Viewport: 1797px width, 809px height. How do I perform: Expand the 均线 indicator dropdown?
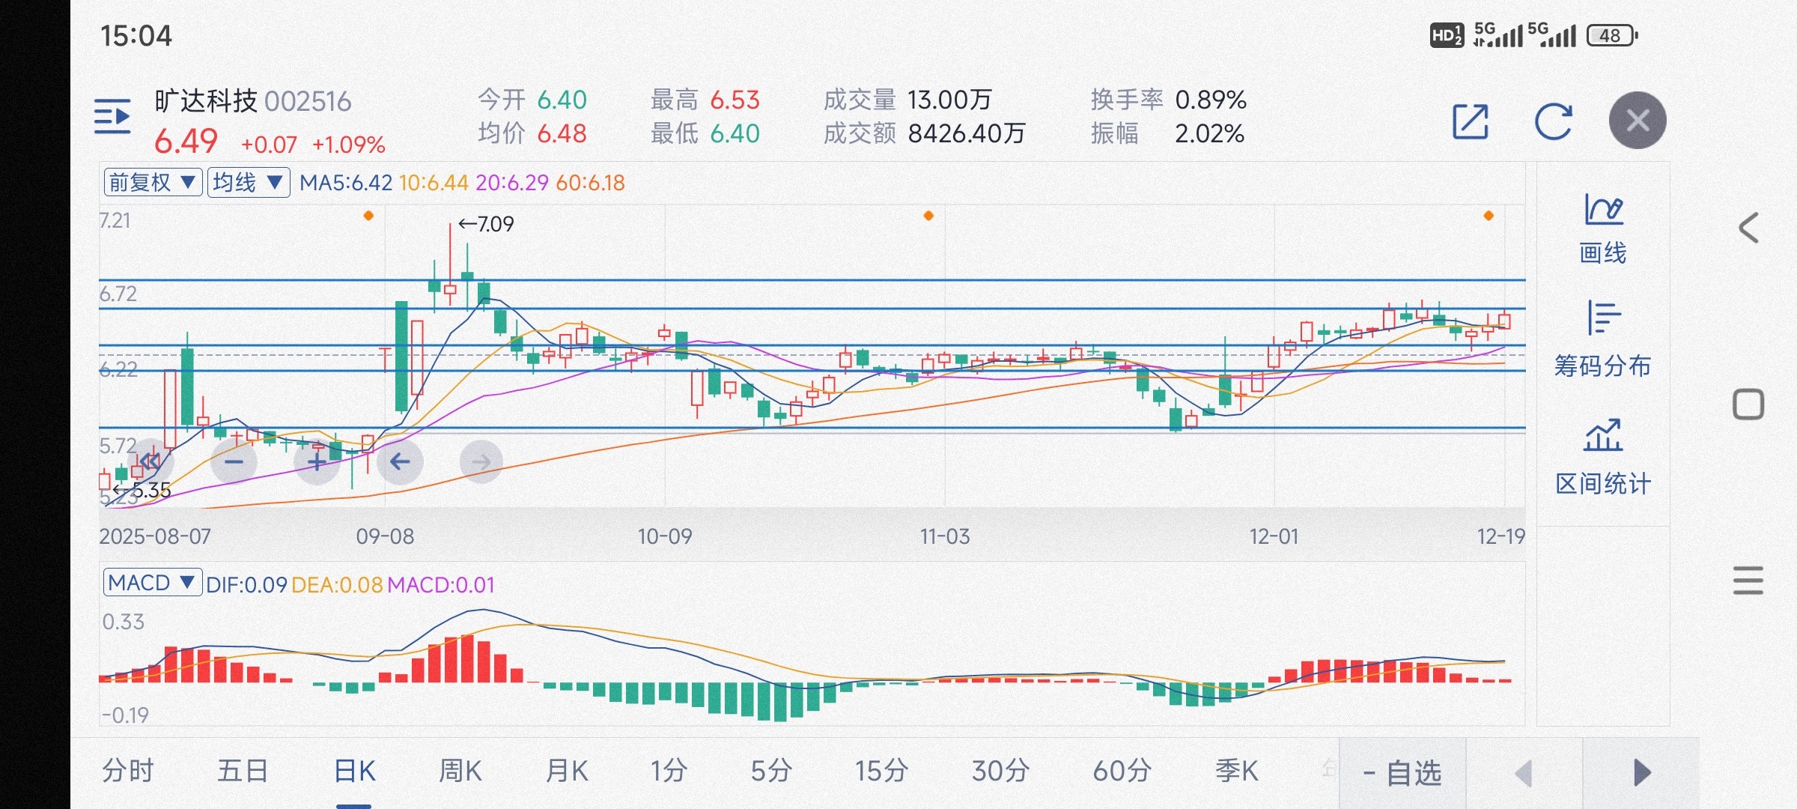(x=248, y=183)
